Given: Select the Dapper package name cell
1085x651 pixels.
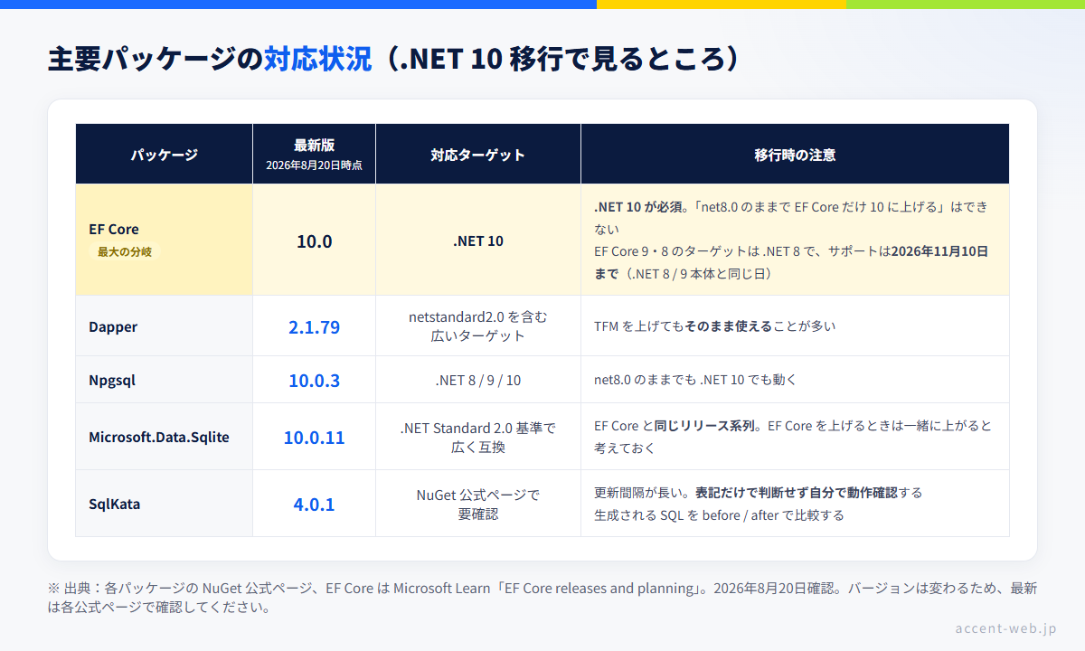Looking at the screenshot, I should pyautogui.click(x=164, y=326).
